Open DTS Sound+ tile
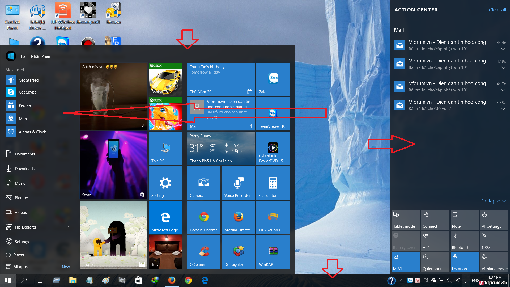The image size is (510, 287). click(273, 217)
